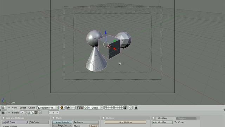Switch to the Scene context icon
Screen dimensions: 225x127
[x=39, y=113]
